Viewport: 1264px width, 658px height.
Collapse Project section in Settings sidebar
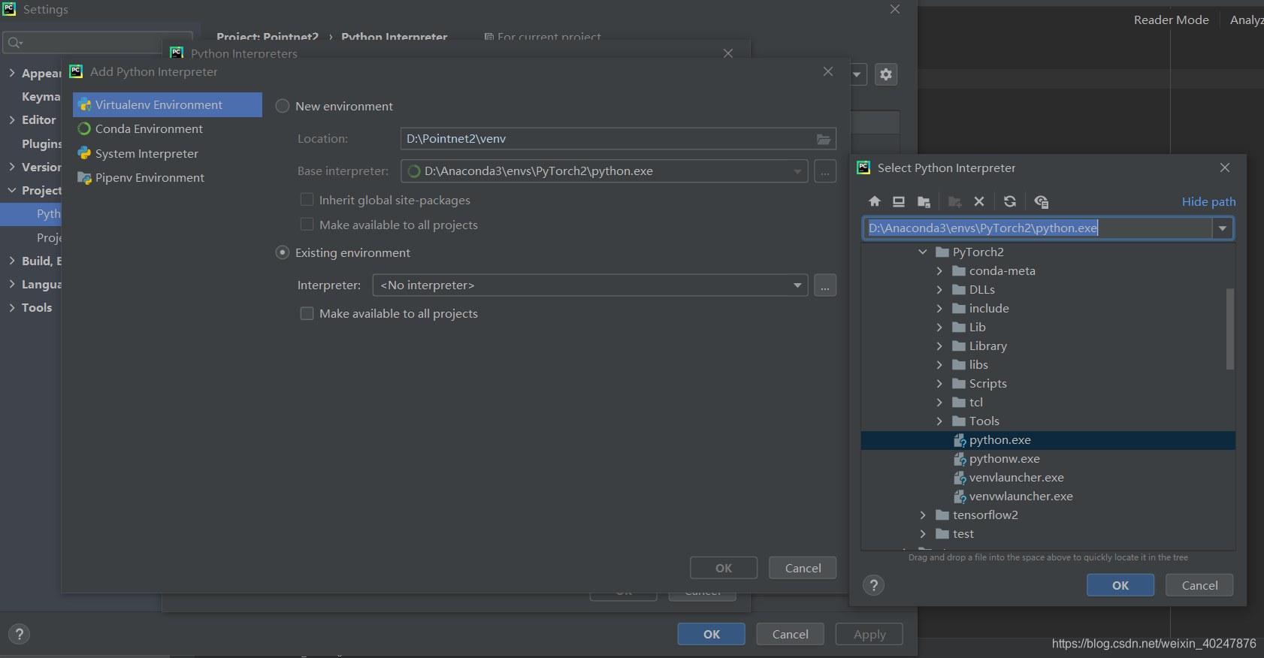click(x=11, y=190)
